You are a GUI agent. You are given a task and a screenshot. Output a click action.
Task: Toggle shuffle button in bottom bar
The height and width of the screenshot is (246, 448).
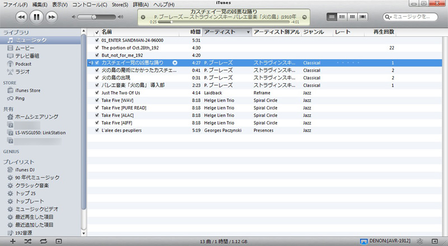coord(27,242)
